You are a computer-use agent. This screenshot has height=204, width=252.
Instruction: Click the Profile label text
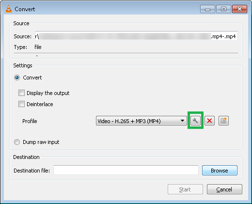pos(30,121)
